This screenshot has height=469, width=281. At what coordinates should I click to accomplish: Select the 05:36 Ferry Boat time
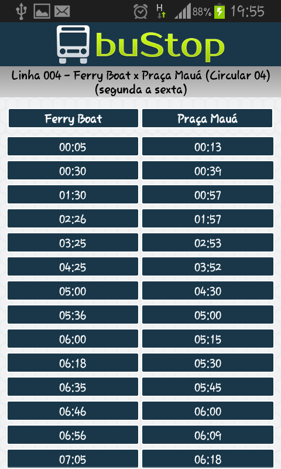(73, 314)
